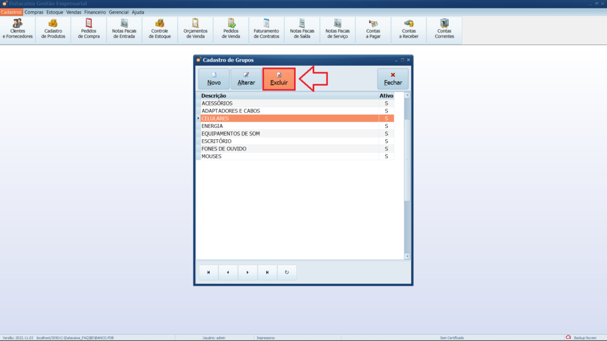Refresh the groups list
Viewport: 607px width, 341px height.
point(287,272)
